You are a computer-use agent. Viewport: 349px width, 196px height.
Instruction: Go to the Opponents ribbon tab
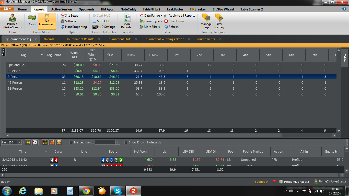point(86,9)
